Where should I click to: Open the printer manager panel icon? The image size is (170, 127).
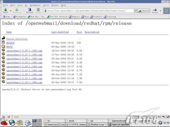point(28,123)
